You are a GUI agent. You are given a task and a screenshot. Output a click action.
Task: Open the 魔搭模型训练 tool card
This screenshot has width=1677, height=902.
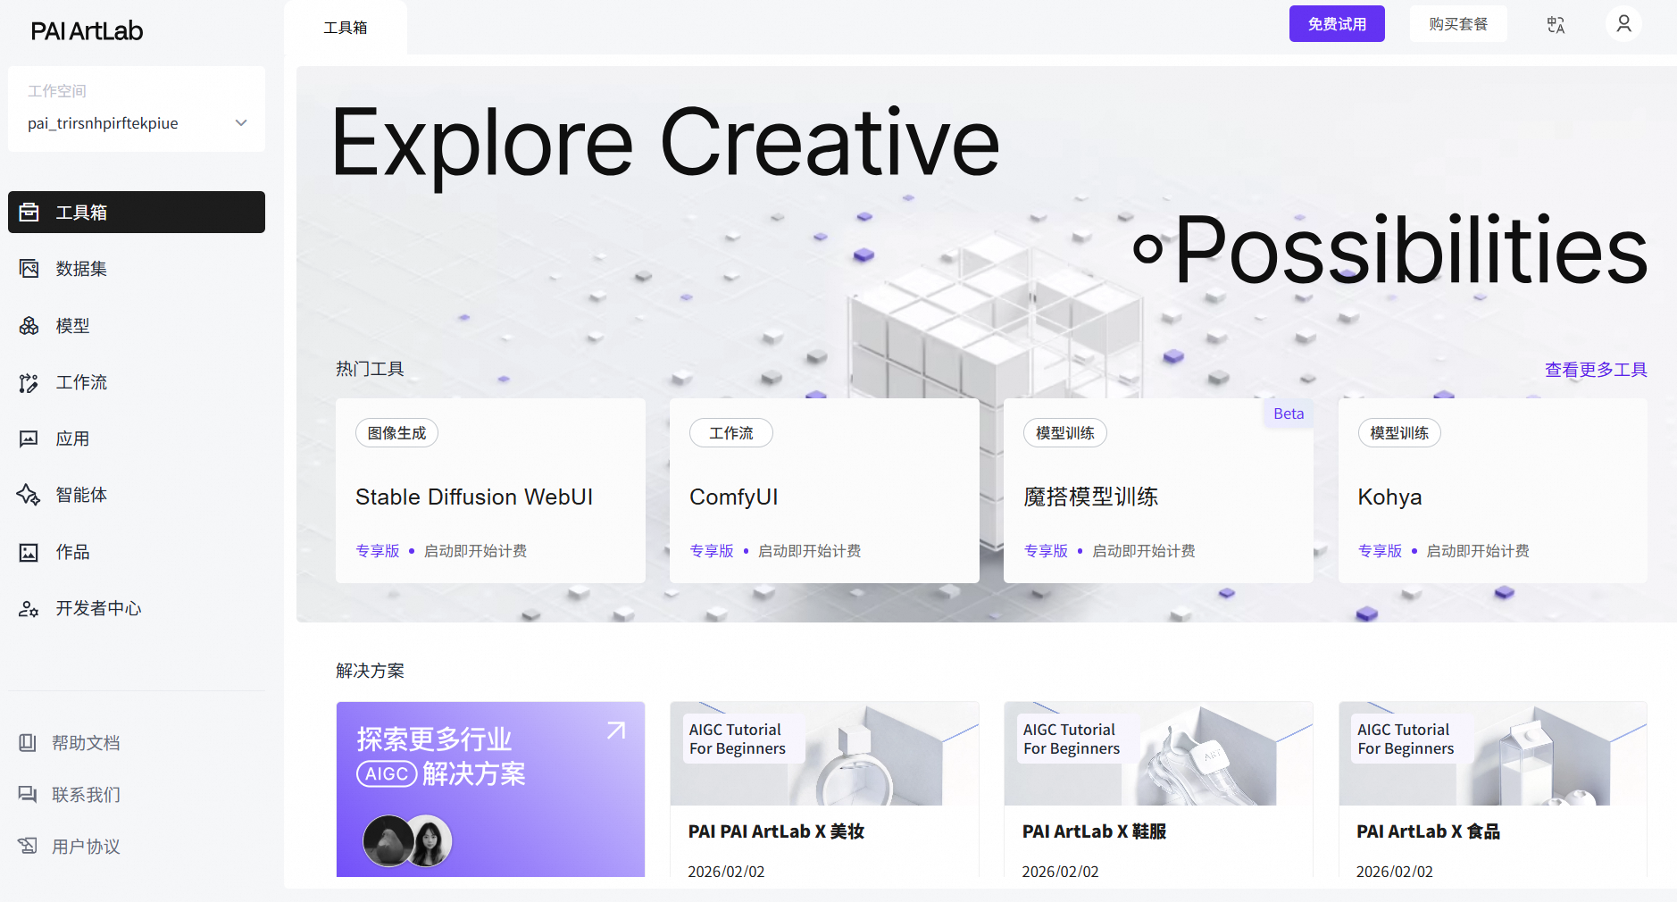1158,491
